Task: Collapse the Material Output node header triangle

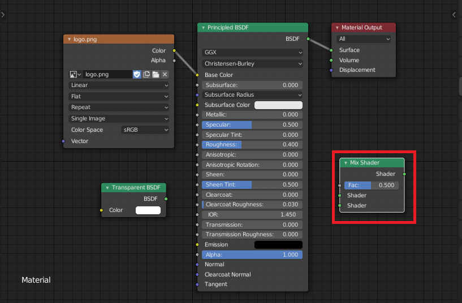Action: coord(337,28)
